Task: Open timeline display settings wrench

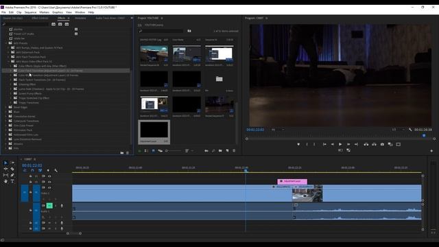Action: point(56,170)
